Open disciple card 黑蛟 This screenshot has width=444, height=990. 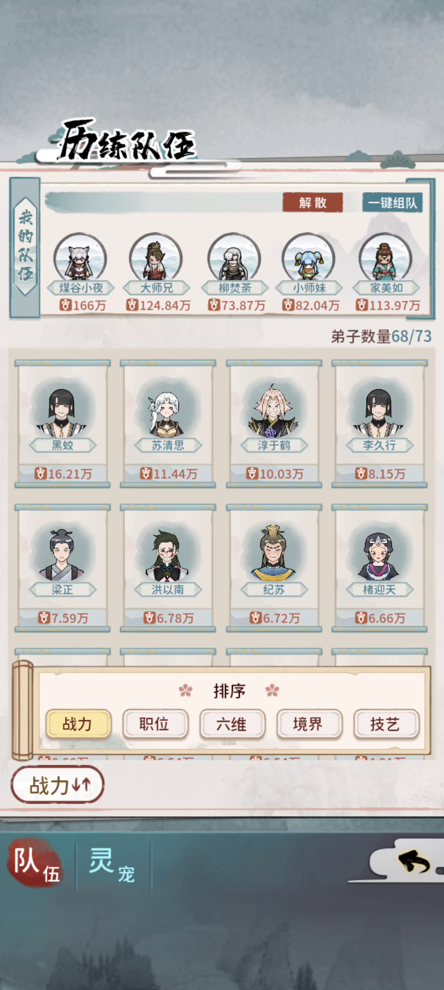coord(62,424)
